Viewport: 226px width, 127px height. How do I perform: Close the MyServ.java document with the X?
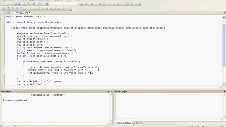click(x=224, y=13)
